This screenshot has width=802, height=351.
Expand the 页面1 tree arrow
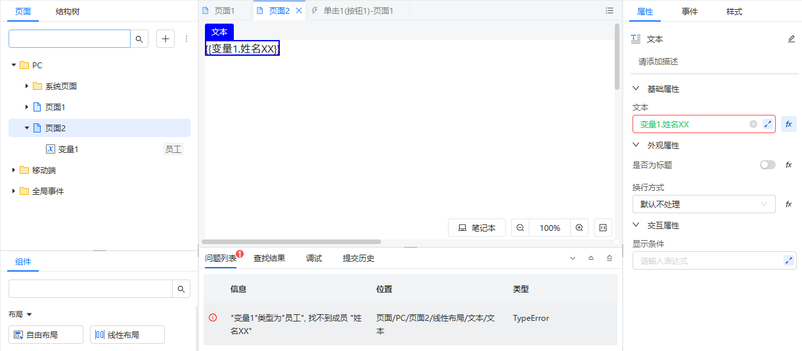tap(27, 107)
